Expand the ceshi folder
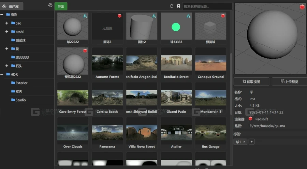Screen dimensions: 307x169 coord(7,31)
